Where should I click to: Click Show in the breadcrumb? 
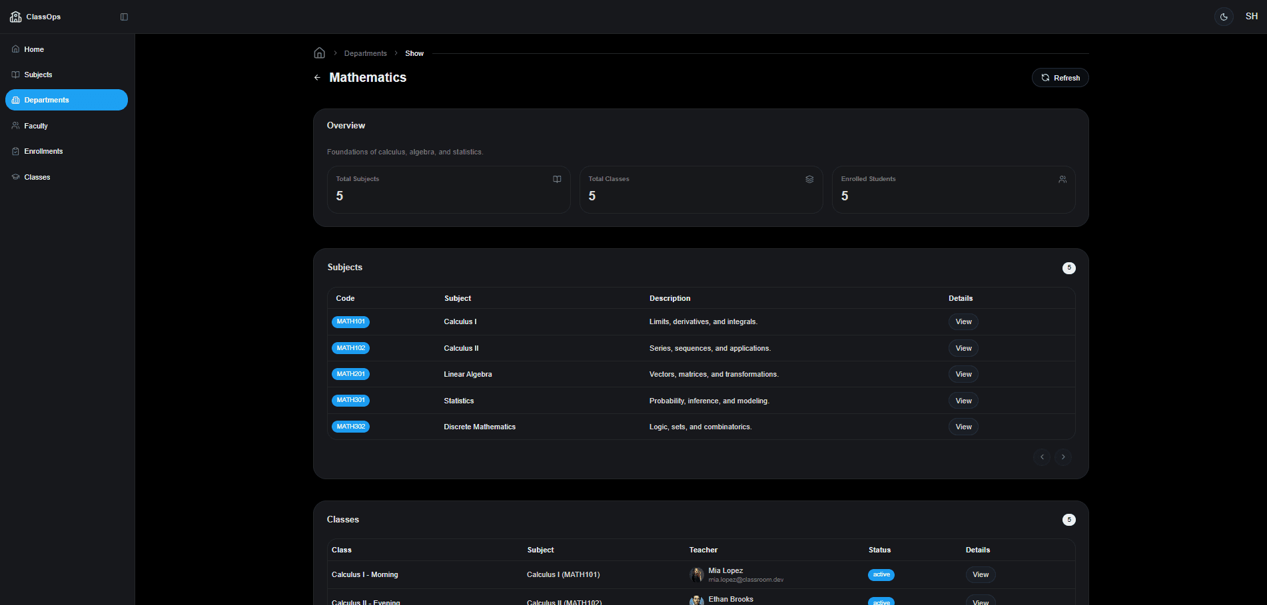point(414,53)
